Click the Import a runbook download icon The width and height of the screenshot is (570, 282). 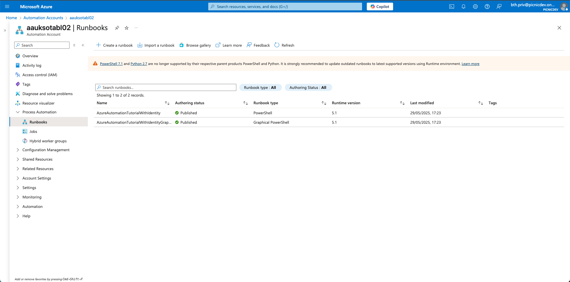coord(140,45)
